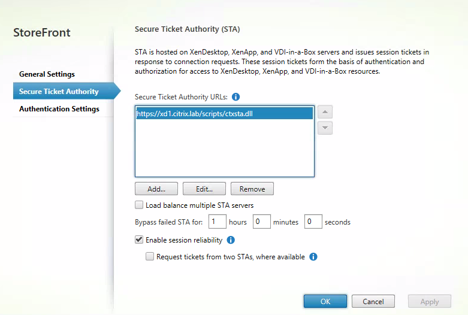Move selected STA URL up with arrow
This screenshot has height=315, width=468.
324,112
